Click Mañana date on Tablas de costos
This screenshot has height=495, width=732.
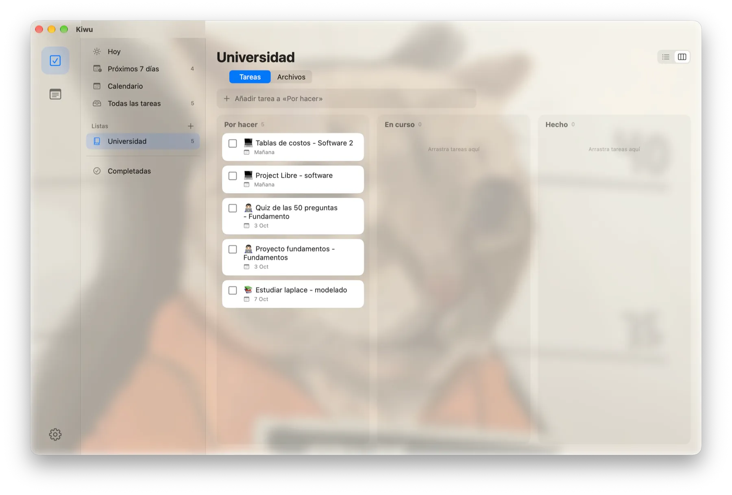click(264, 152)
